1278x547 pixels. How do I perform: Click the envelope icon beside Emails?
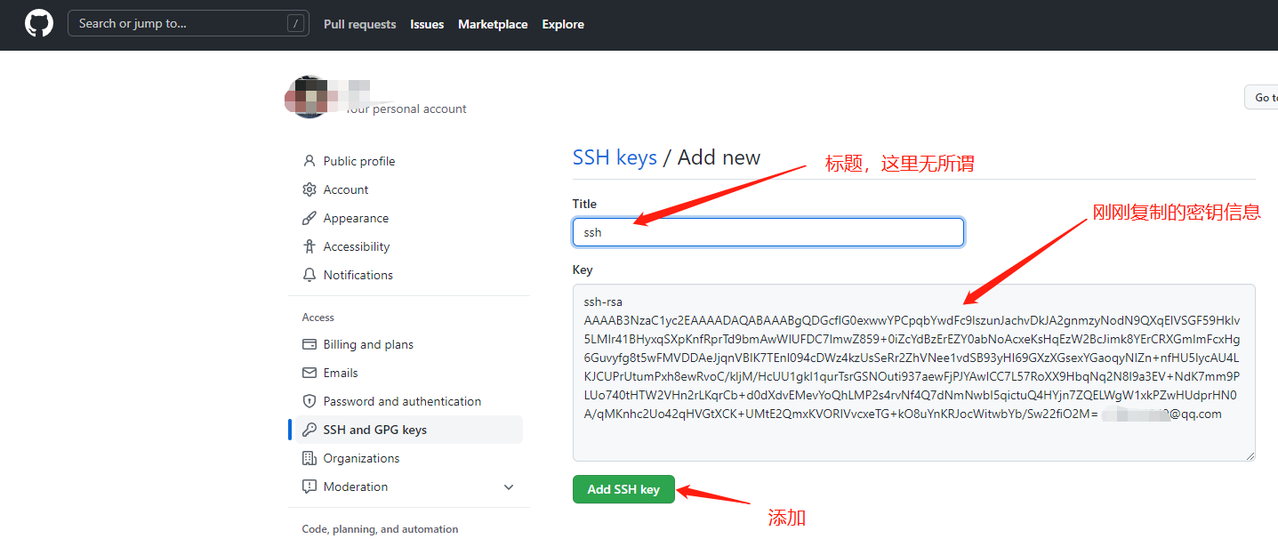(309, 373)
